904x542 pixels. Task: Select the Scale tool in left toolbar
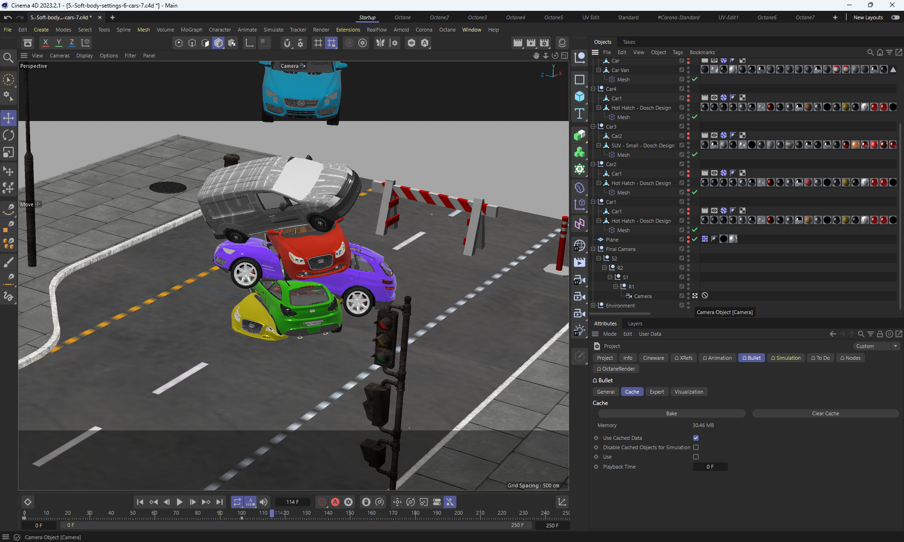8,153
